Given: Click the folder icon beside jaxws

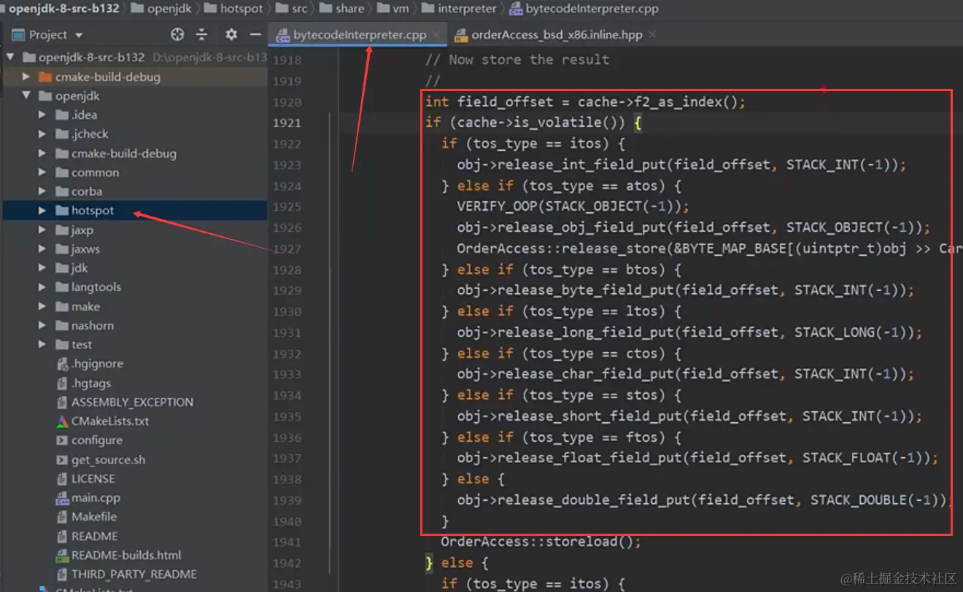Looking at the screenshot, I should 61,249.
